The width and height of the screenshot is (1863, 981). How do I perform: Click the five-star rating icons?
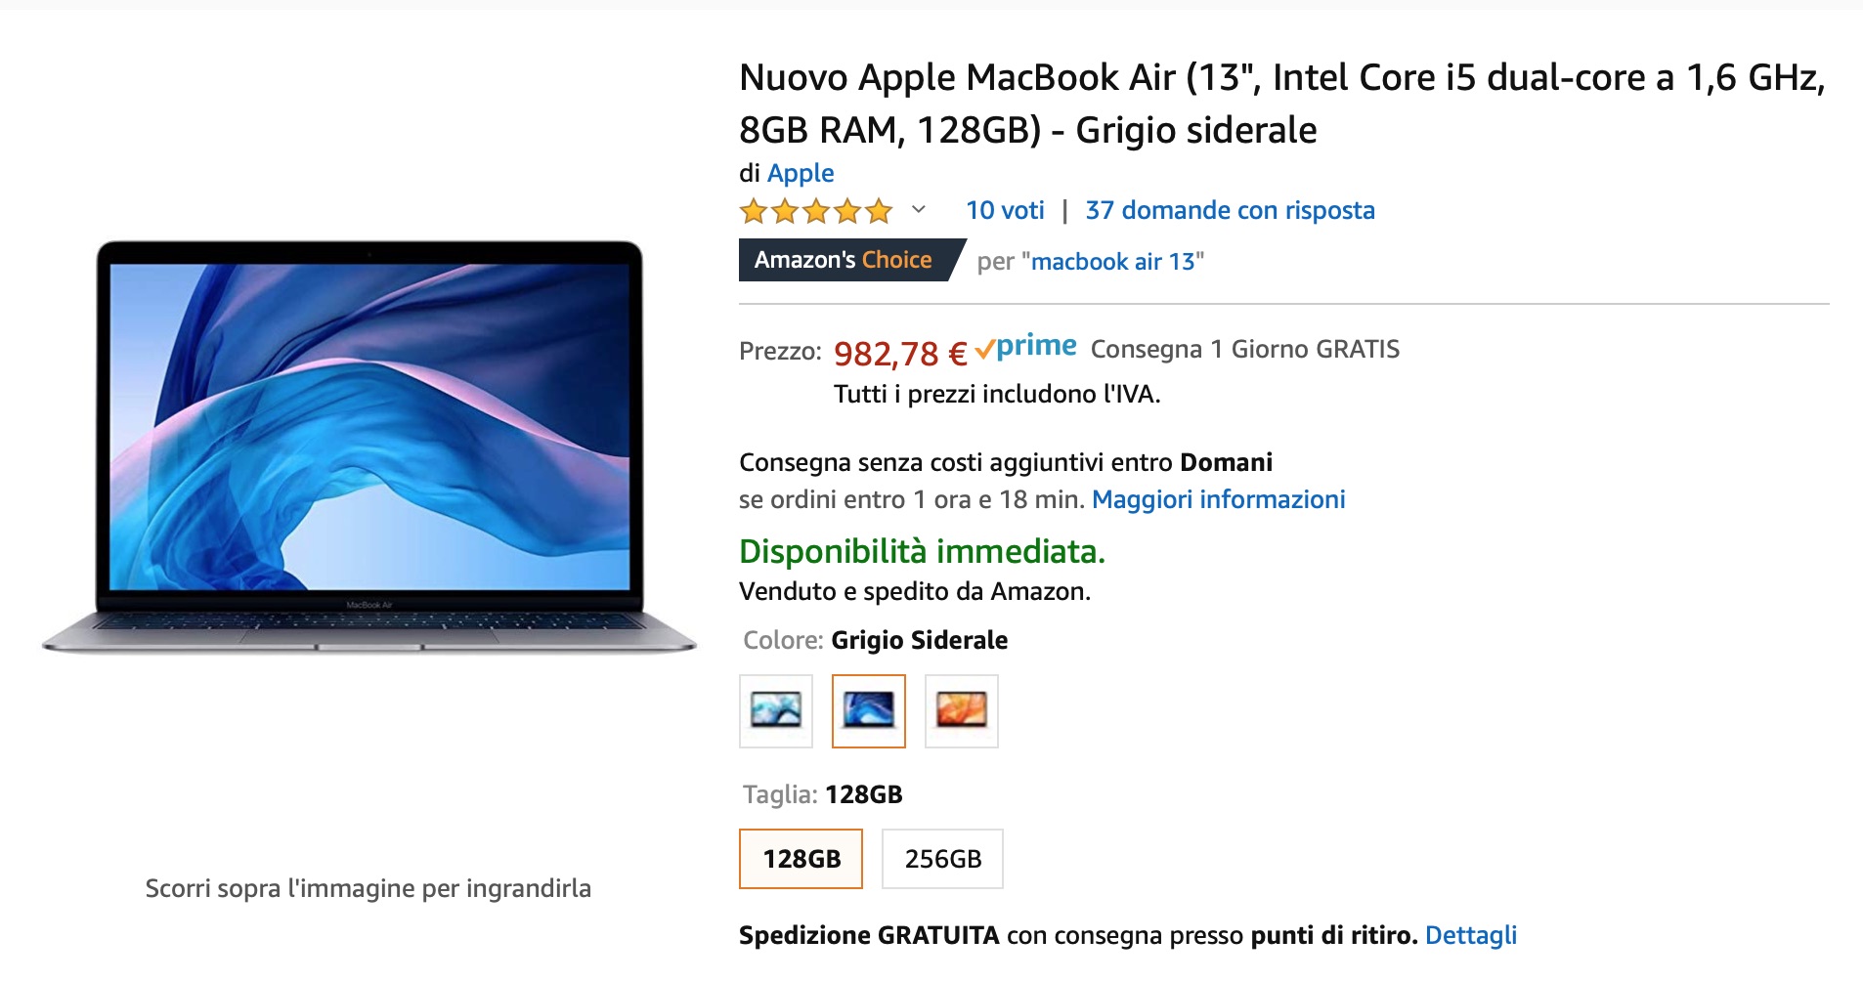click(x=816, y=211)
